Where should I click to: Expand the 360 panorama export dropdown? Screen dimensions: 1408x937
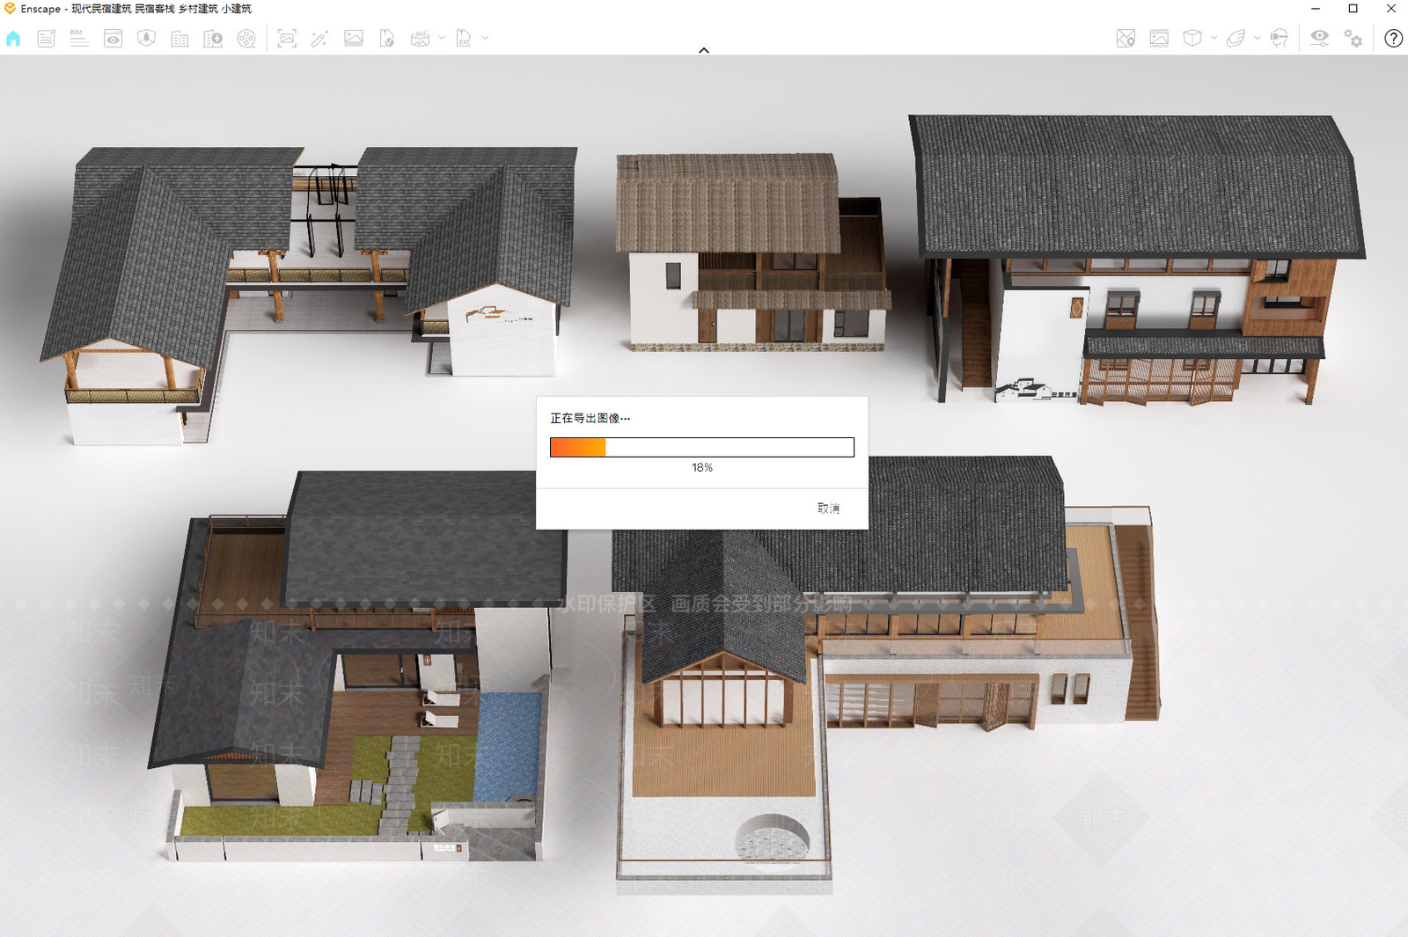[x=442, y=38]
